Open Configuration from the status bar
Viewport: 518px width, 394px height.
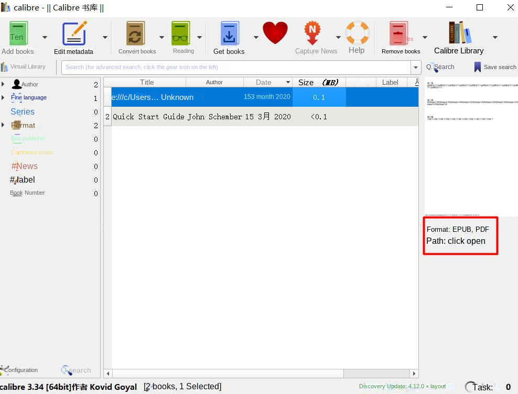pyautogui.click(x=19, y=370)
